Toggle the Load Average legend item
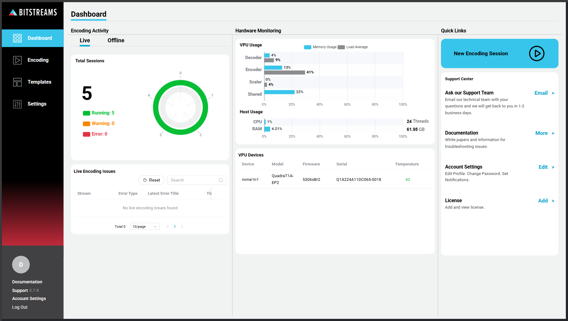 point(353,47)
